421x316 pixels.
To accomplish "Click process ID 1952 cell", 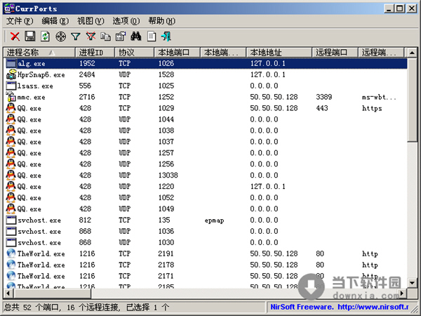I will tap(87, 63).
